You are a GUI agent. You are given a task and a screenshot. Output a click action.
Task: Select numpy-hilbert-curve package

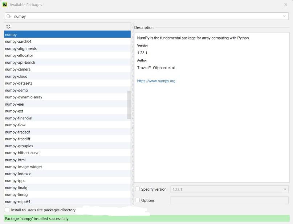tap(67, 153)
